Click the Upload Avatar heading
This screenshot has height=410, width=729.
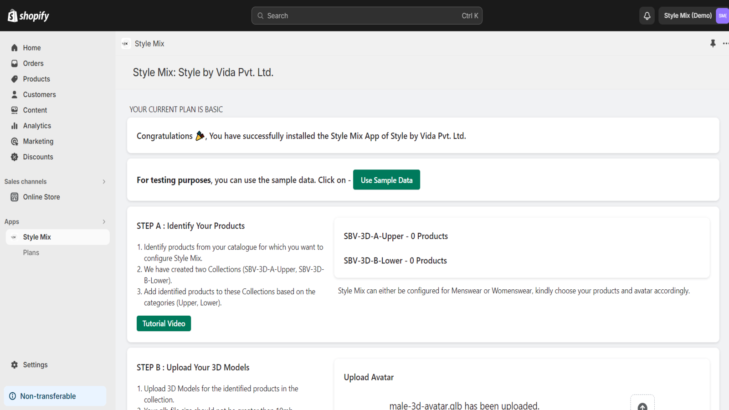pos(369,377)
